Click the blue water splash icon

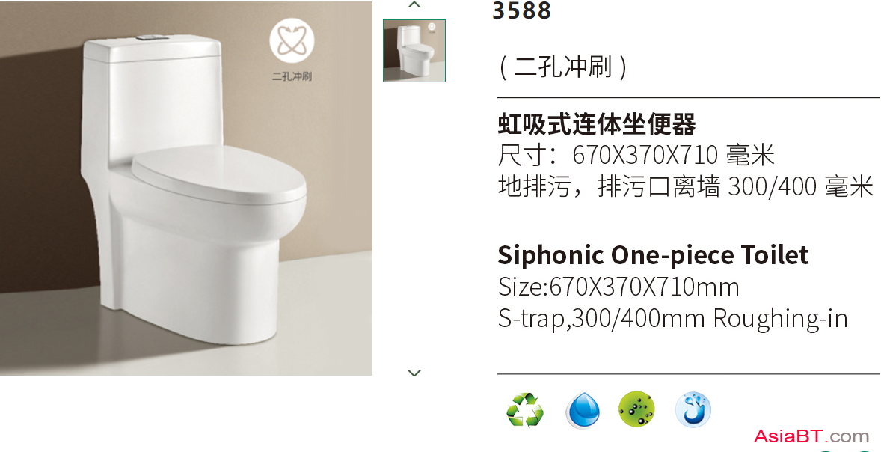click(x=693, y=409)
